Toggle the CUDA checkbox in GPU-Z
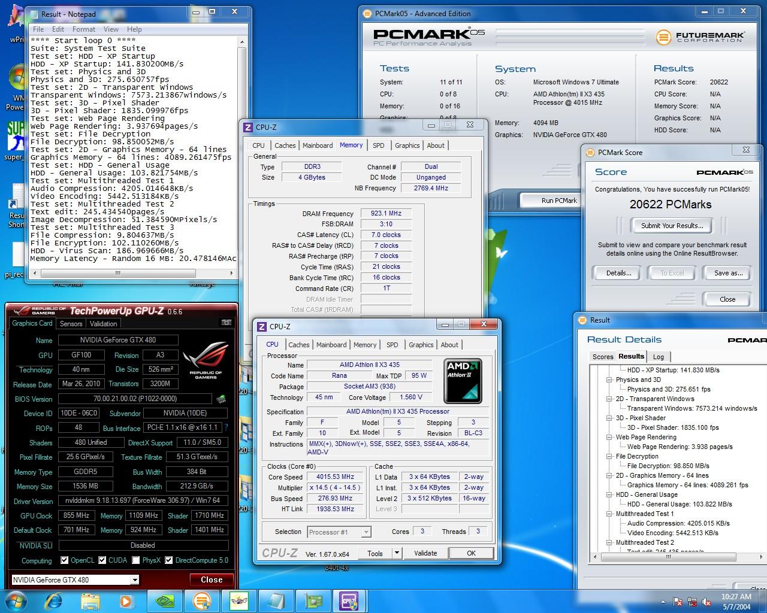767x613 pixels. pos(102,560)
